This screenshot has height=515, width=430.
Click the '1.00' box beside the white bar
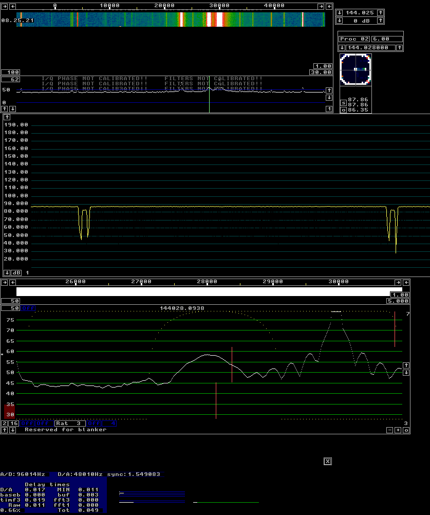tap(400, 295)
